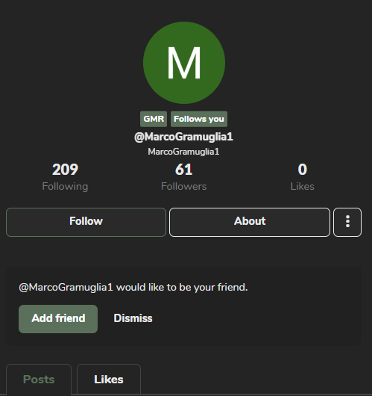Accept the request with Add friend
This screenshot has height=396, width=372.
click(58, 319)
